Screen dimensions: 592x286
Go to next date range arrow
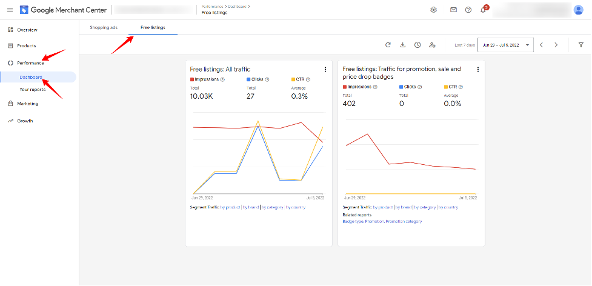pos(556,45)
